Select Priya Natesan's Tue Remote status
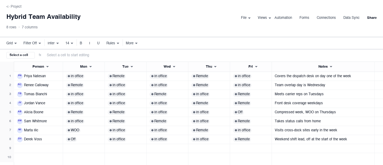This screenshot has height=165, width=383. [x=116, y=76]
